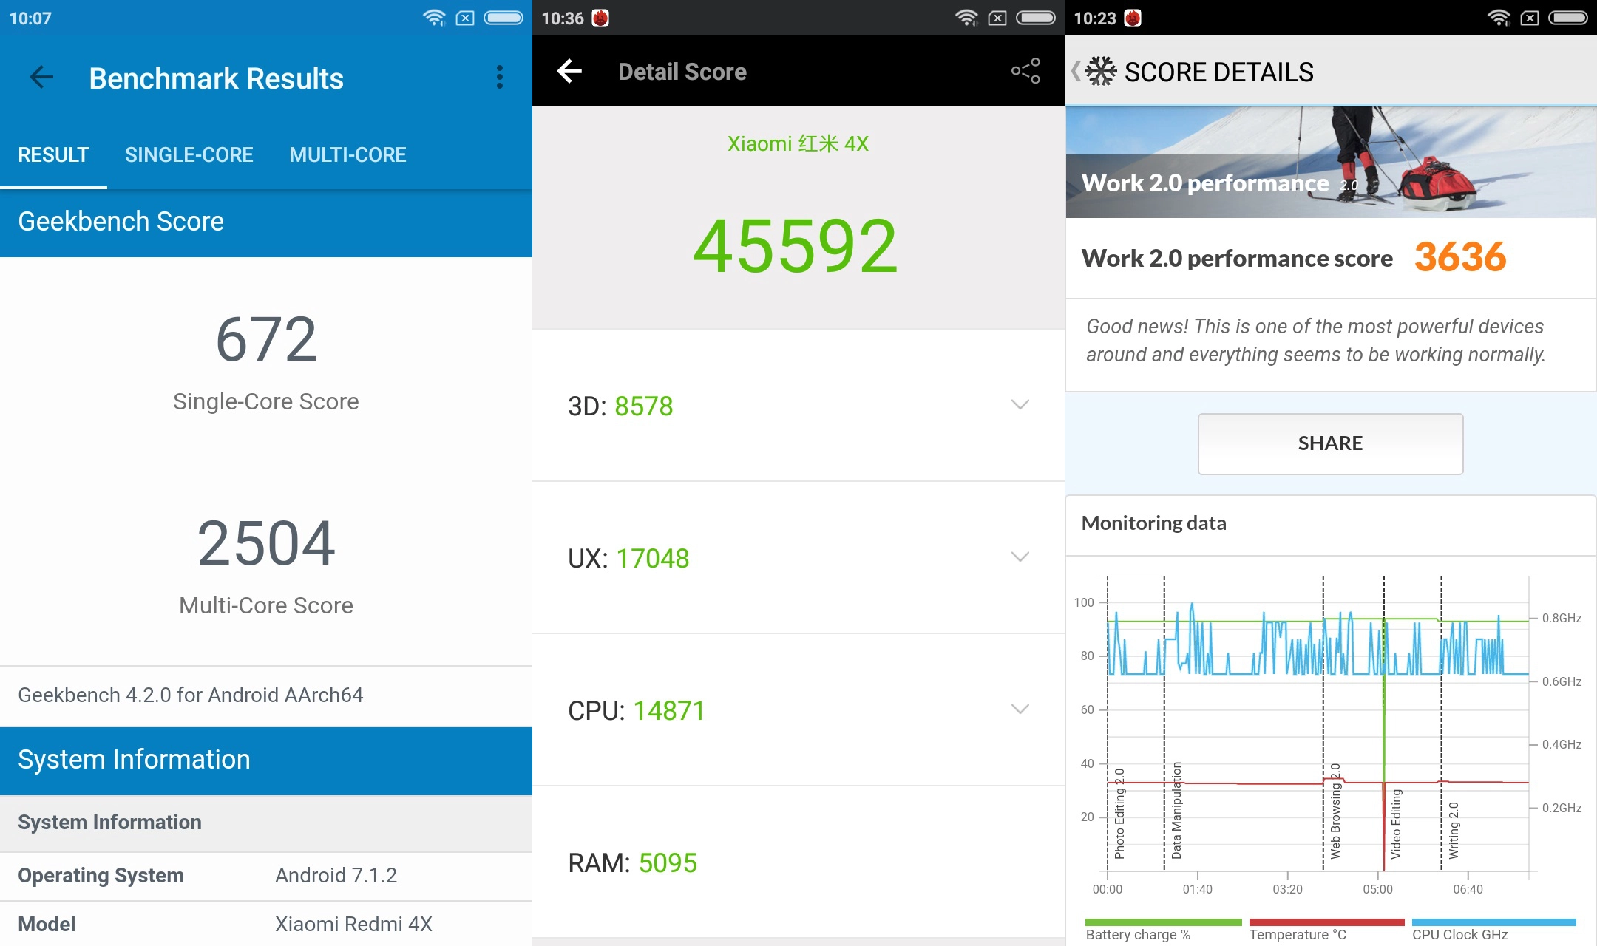The width and height of the screenshot is (1597, 946).
Task: Tap the back arrow on Detail Score
Action: click(569, 71)
